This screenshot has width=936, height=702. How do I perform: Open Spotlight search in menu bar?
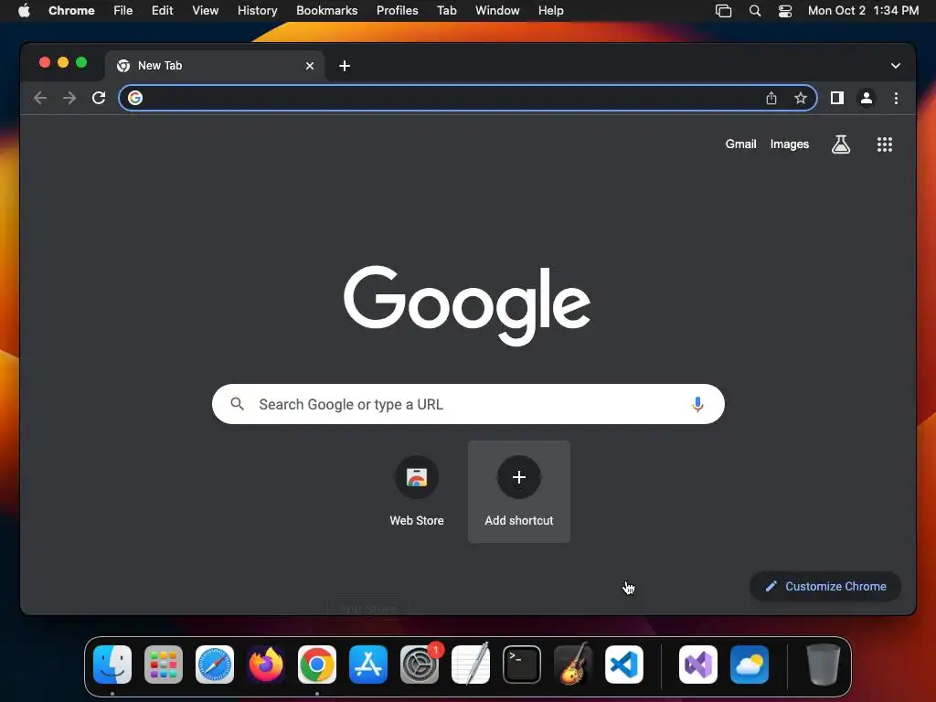(x=754, y=11)
